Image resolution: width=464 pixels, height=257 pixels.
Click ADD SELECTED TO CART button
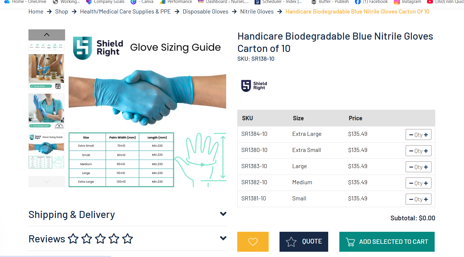pos(387,242)
